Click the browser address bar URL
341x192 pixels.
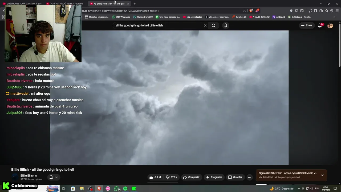(120, 11)
